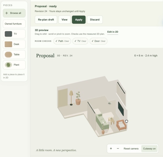
Task: Select the oval Table piece icon
Action: coord(8,55)
